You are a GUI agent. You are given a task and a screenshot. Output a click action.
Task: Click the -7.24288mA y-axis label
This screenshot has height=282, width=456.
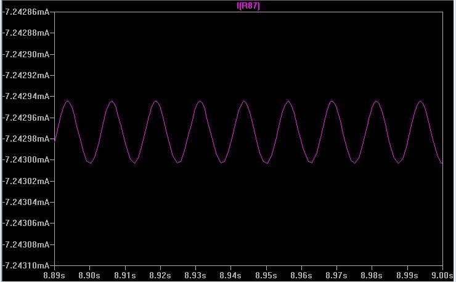point(26,33)
